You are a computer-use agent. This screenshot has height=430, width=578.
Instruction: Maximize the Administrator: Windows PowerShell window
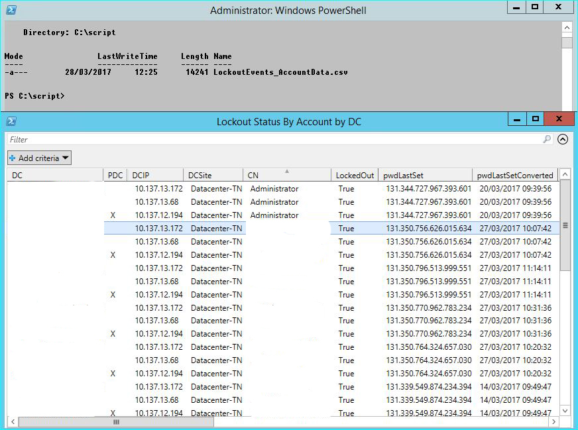click(x=535, y=7)
